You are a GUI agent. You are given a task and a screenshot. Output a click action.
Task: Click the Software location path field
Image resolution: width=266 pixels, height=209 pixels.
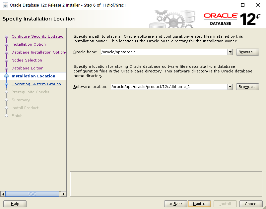169,87
